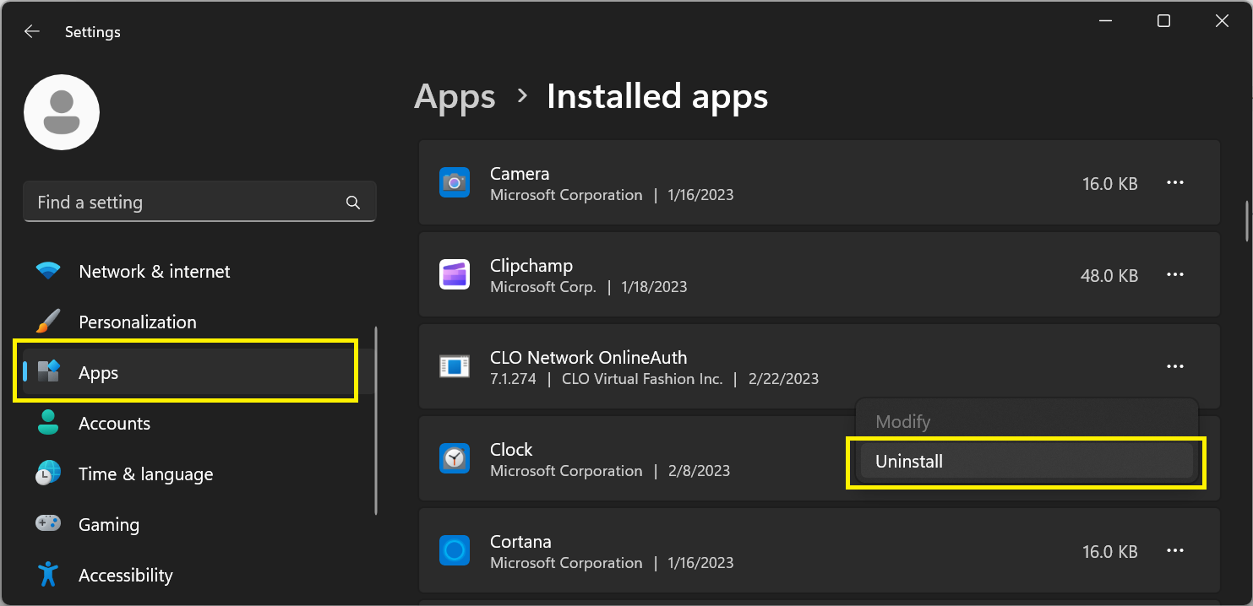This screenshot has height=606, width=1253.
Task: Click the search magnifier in Find a setting
Action: [352, 202]
